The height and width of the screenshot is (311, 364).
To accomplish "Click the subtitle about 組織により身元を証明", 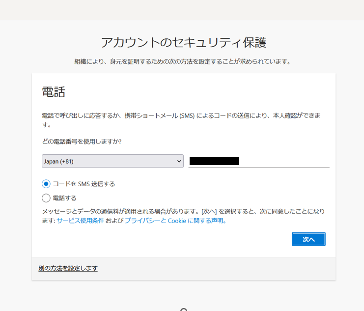I will point(182,61).
